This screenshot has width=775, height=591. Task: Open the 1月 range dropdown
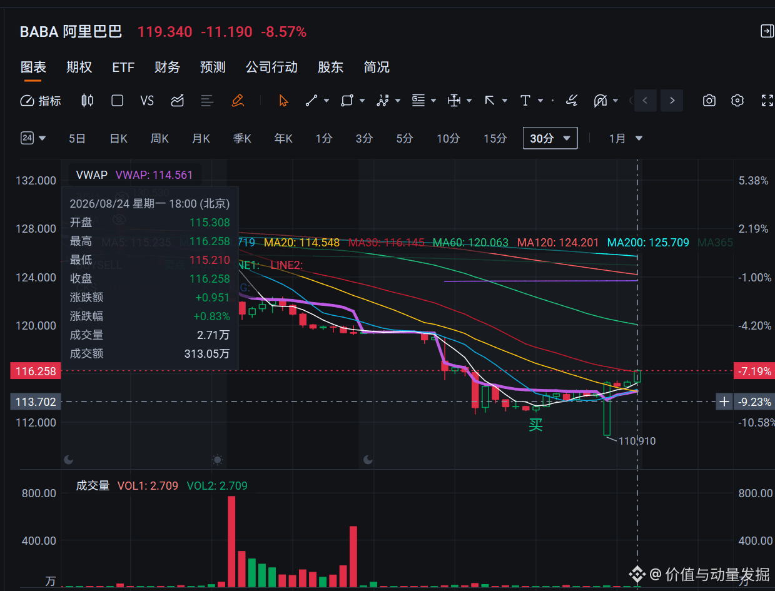[626, 139]
